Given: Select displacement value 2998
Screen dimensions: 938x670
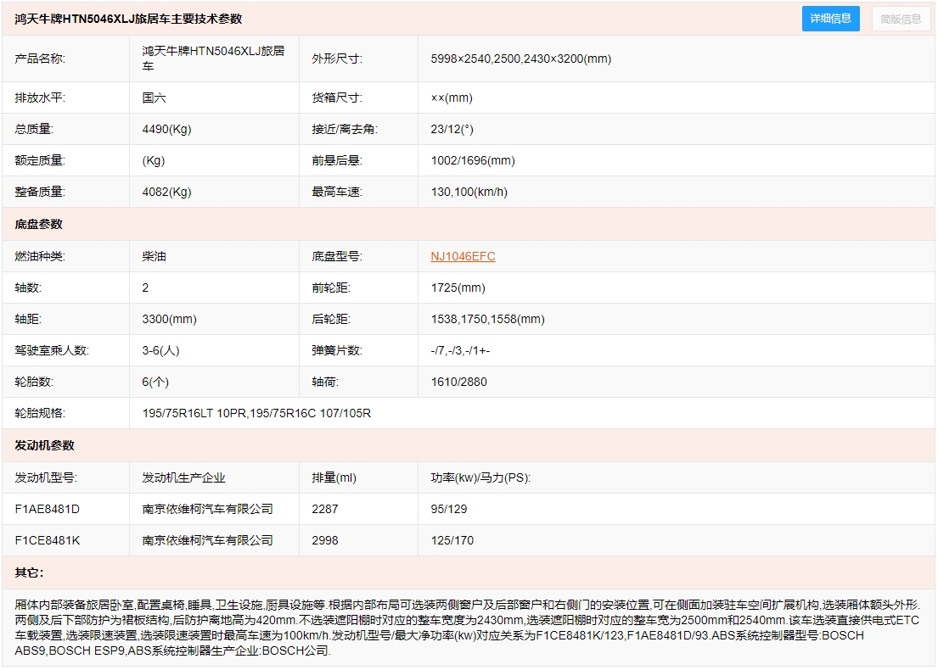Looking at the screenshot, I should pyautogui.click(x=325, y=540).
